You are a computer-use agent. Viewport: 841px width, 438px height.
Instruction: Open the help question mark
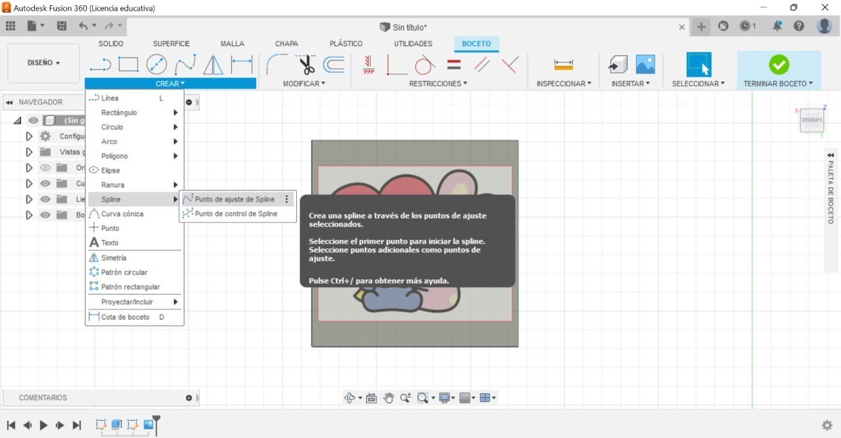[799, 26]
